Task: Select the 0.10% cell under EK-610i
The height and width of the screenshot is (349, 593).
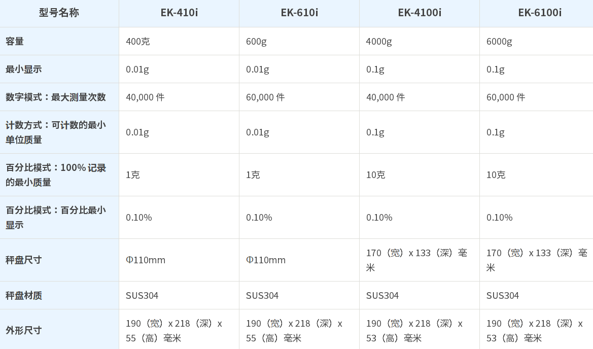Action: tap(259, 217)
